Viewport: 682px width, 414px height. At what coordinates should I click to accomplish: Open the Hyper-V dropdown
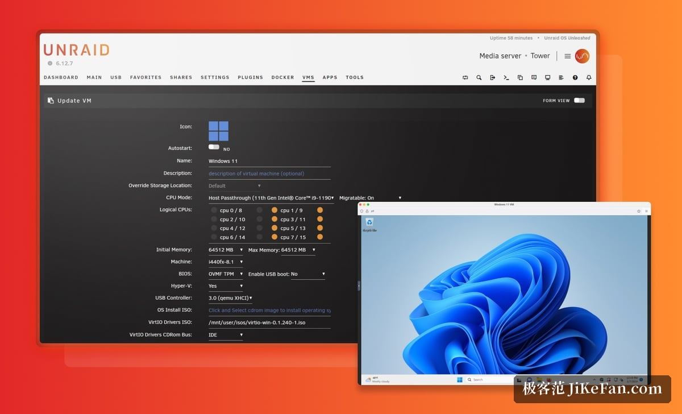226,286
